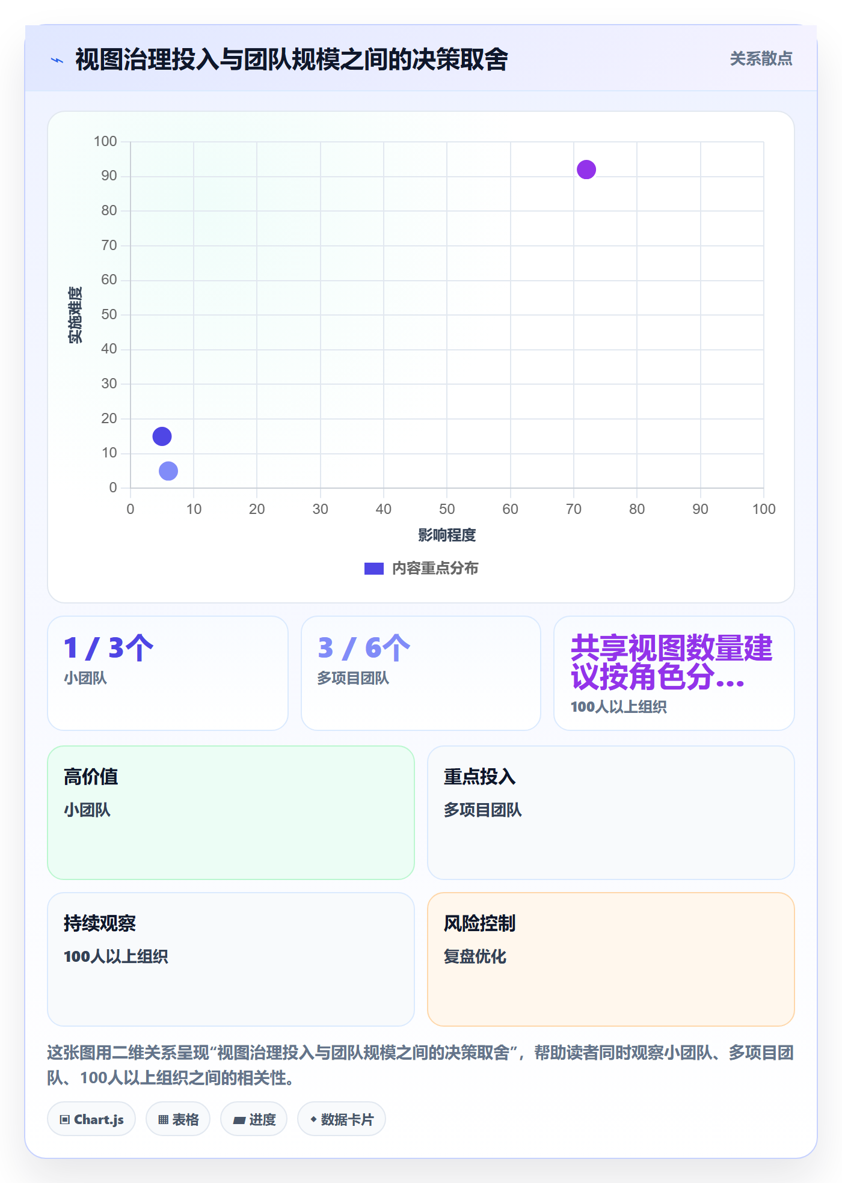Viewport: 842px width, 1183px height.
Task: Toggle the 内容重点分布 legend color box
Action: [373, 569]
